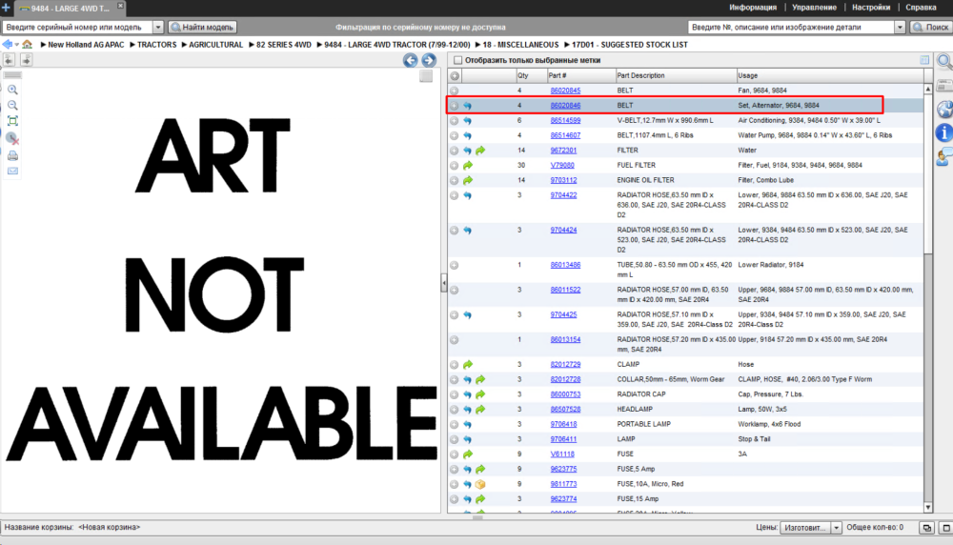Fit illustration to window icon

point(12,121)
